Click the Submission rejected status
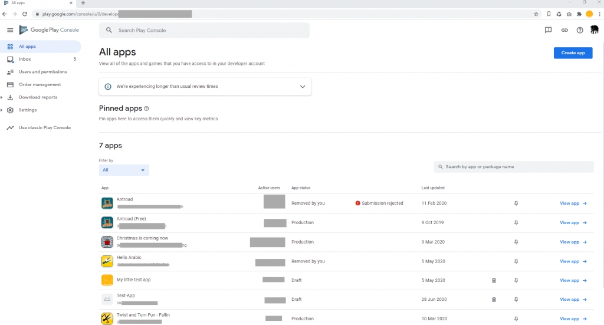604x325 pixels. pos(379,203)
